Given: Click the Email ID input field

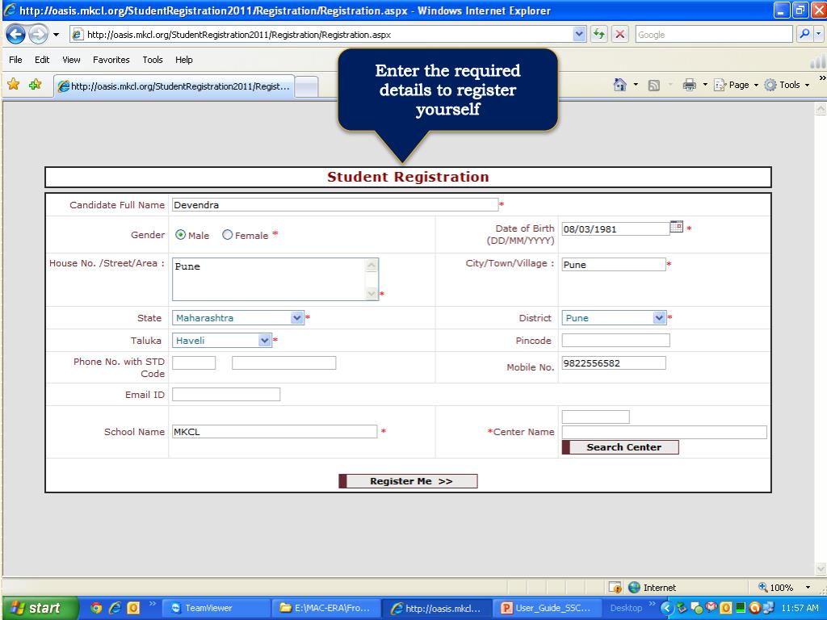Looking at the screenshot, I should pyautogui.click(x=226, y=395).
